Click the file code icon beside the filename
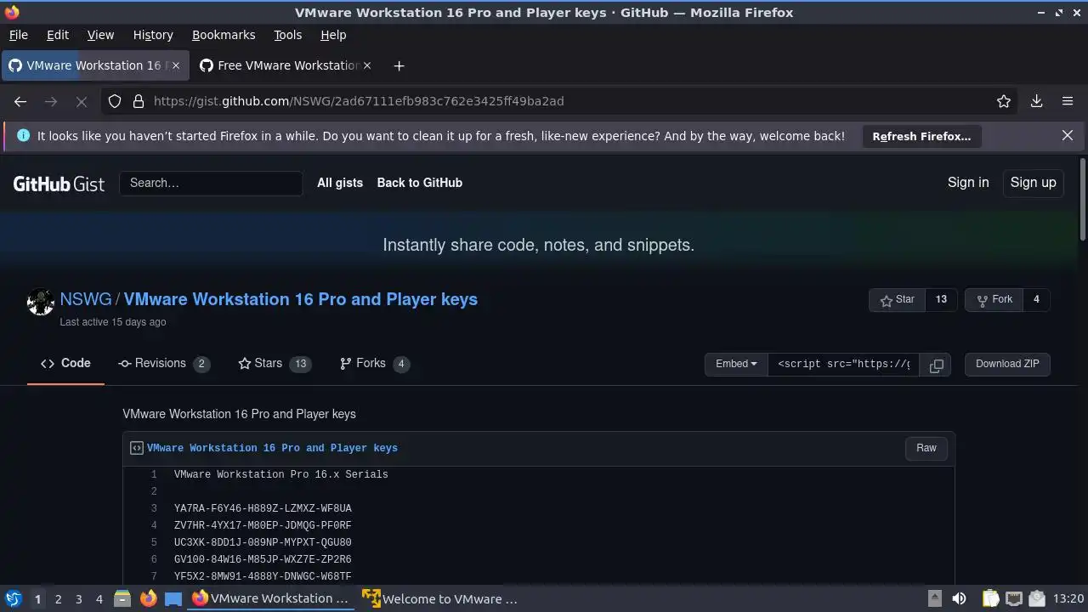This screenshot has width=1088, height=612. 136,448
